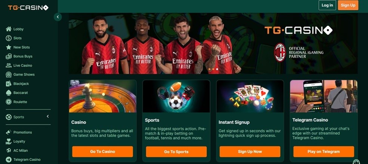Screen dimensions: 368x164
Task: Click the Go To Casino button
Action: point(103,152)
